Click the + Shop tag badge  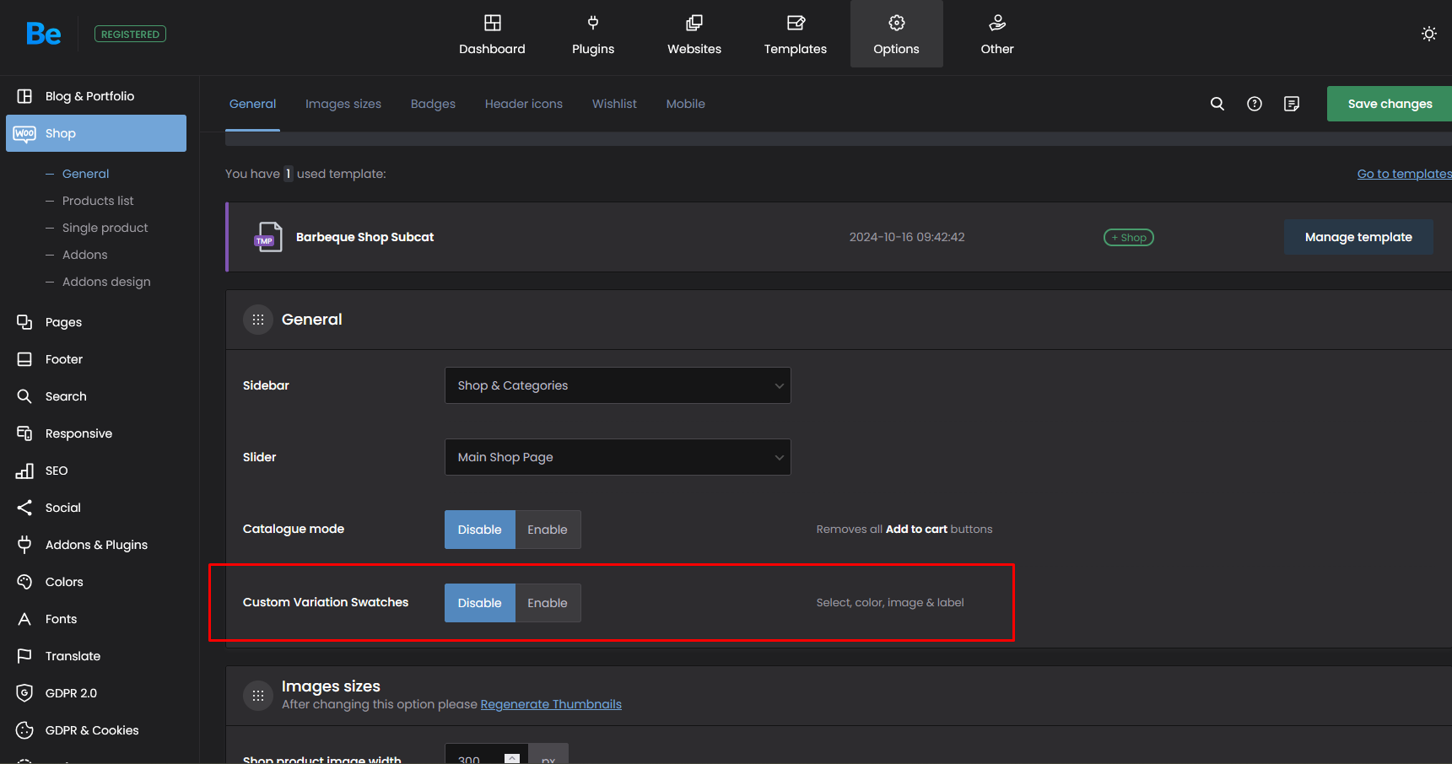pyautogui.click(x=1129, y=238)
